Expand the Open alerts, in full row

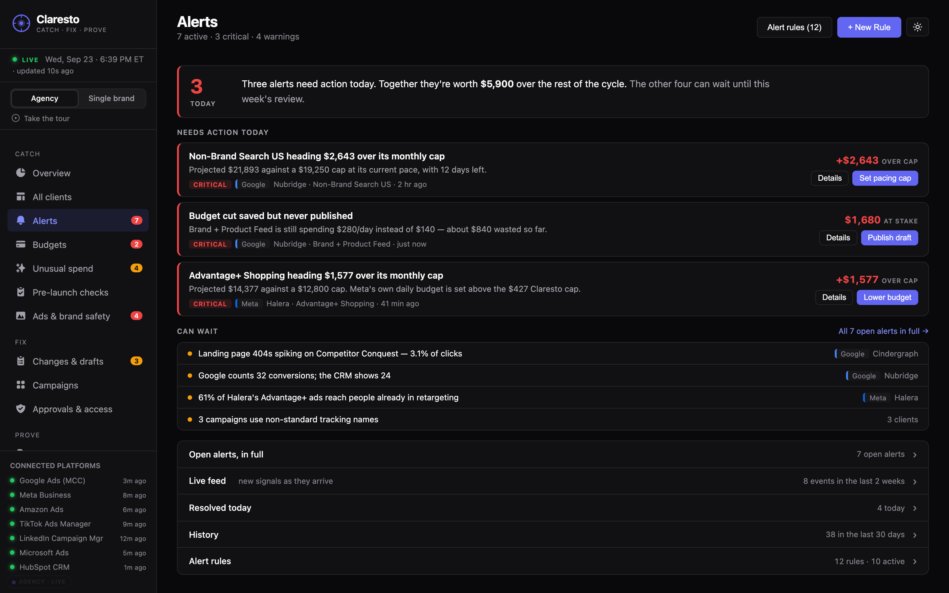(553, 454)
